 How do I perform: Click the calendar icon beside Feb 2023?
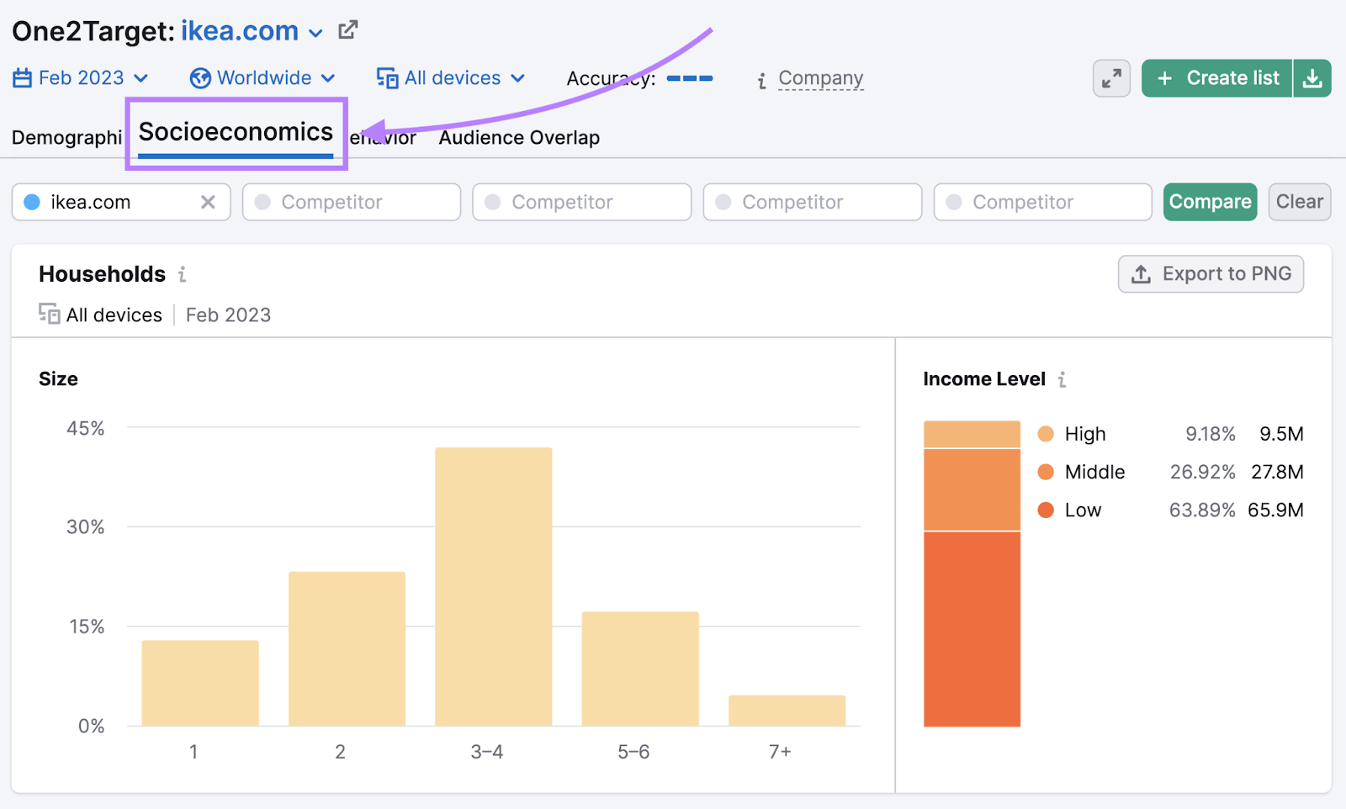point(23,78)
